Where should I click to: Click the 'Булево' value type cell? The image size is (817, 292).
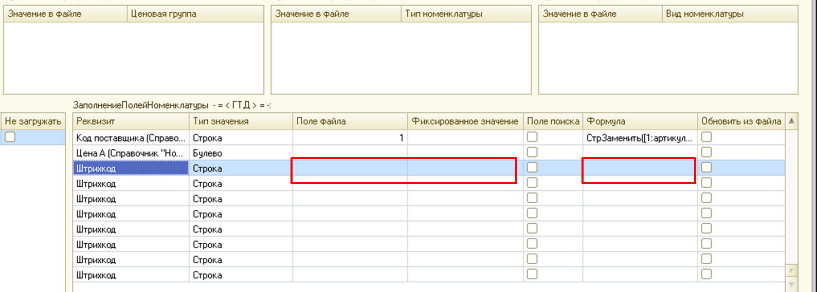(240, 153)
